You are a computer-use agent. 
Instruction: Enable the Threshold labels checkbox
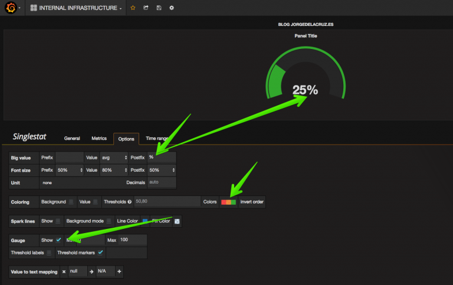(x=49, y=253)
